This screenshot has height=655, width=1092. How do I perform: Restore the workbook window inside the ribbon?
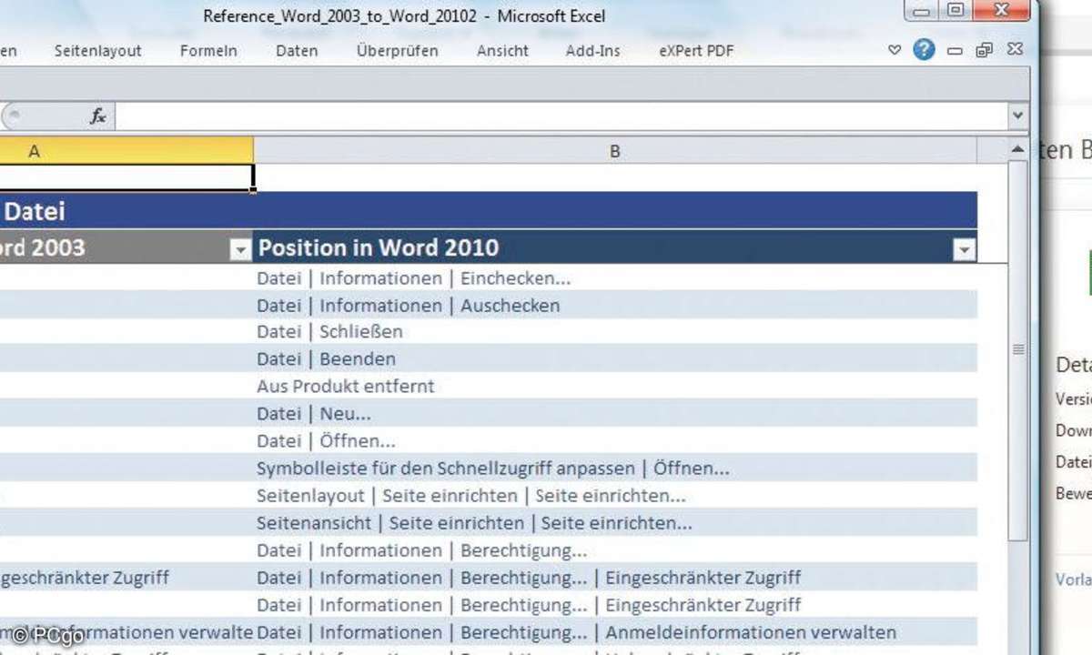click(984, 51)
